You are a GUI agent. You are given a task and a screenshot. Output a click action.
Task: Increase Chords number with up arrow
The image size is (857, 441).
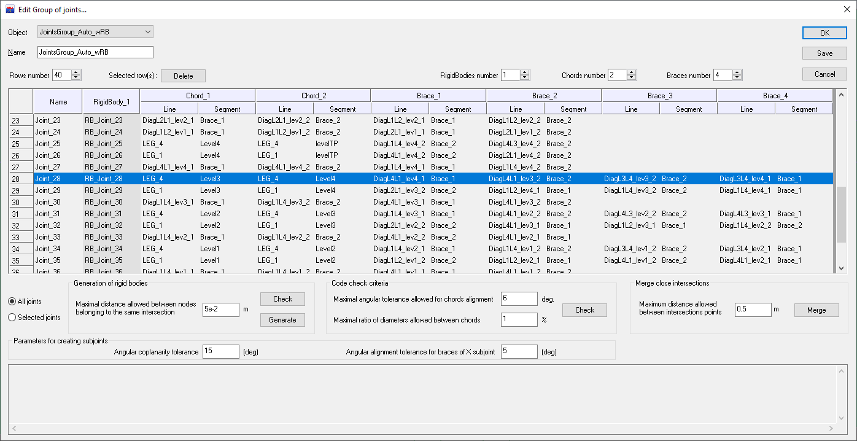pos(632,72)
